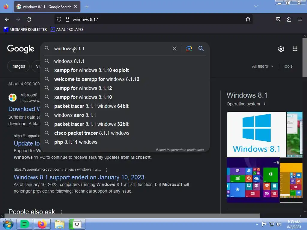Screen dimensions: 307x230
Task: Open options for Windows 8.1 support result
Action: (107, 170)
